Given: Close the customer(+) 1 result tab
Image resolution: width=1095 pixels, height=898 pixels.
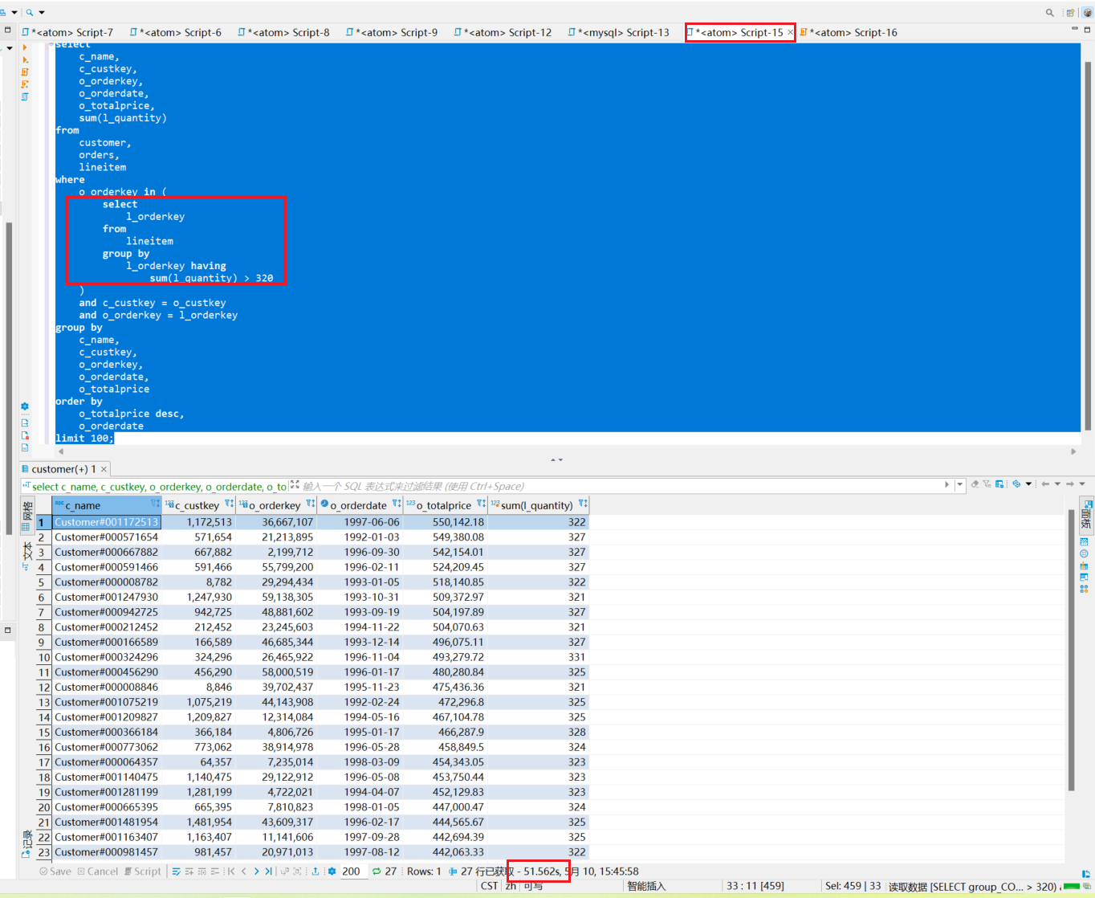Looking at the screenshot, I should [104, 469].
